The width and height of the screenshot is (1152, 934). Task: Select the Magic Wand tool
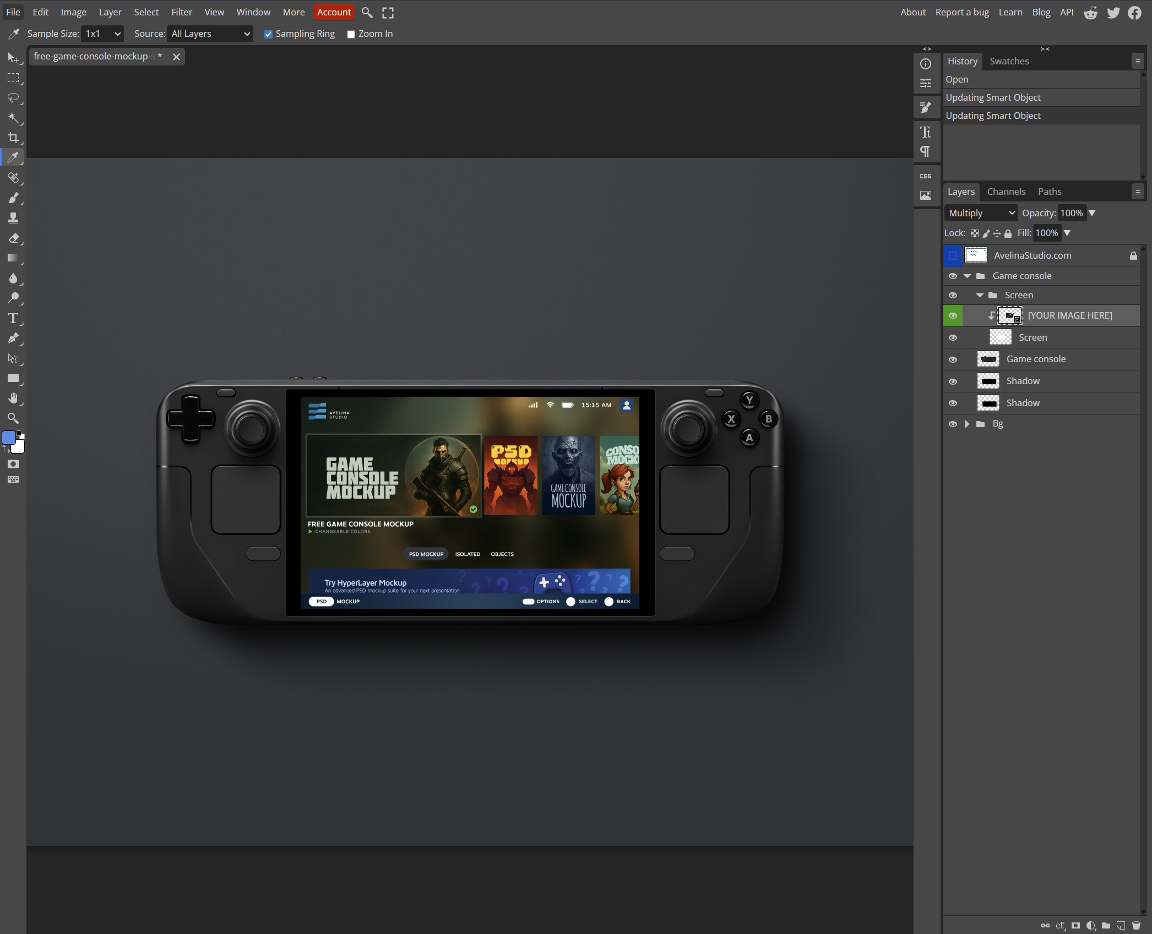(13, 118)
